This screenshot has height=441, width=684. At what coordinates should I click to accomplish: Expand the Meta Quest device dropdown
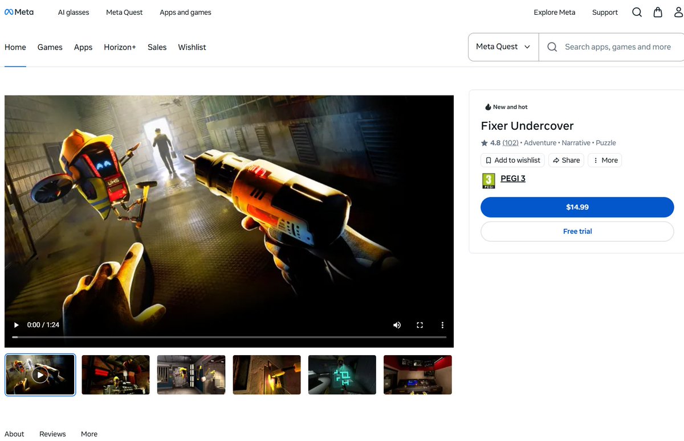503,47
